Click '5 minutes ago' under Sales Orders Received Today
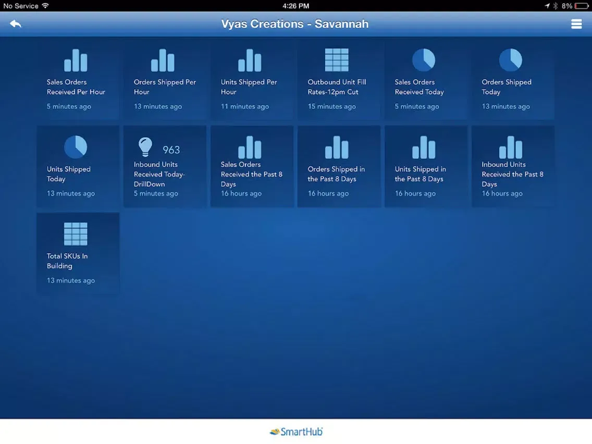Screen dimensions: 592x444 click(417, 106)
